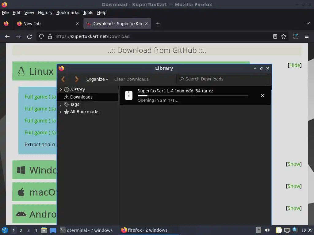Open first Full game link under Linux
The height and width of the screenshot is (235, 314).
click(x=40, y=97)
